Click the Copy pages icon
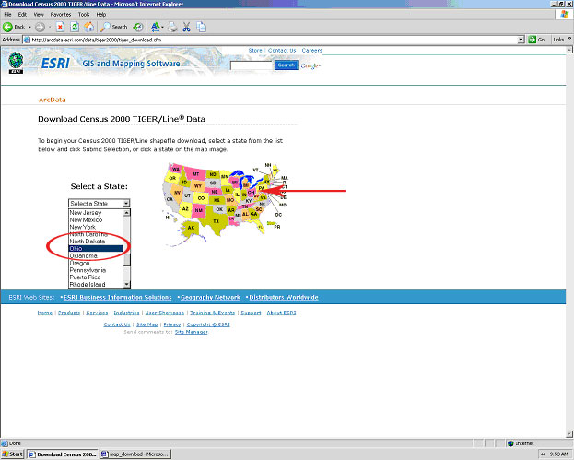 (x=201, y=27)
